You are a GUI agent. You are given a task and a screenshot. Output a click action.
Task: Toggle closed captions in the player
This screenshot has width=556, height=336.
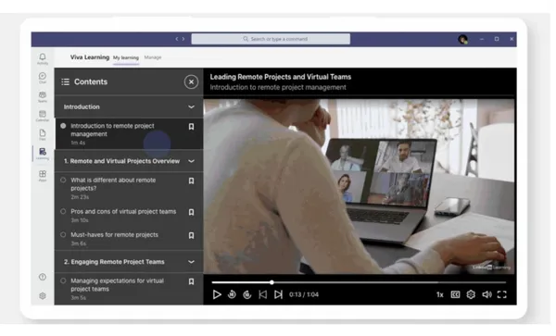(455, 294)
